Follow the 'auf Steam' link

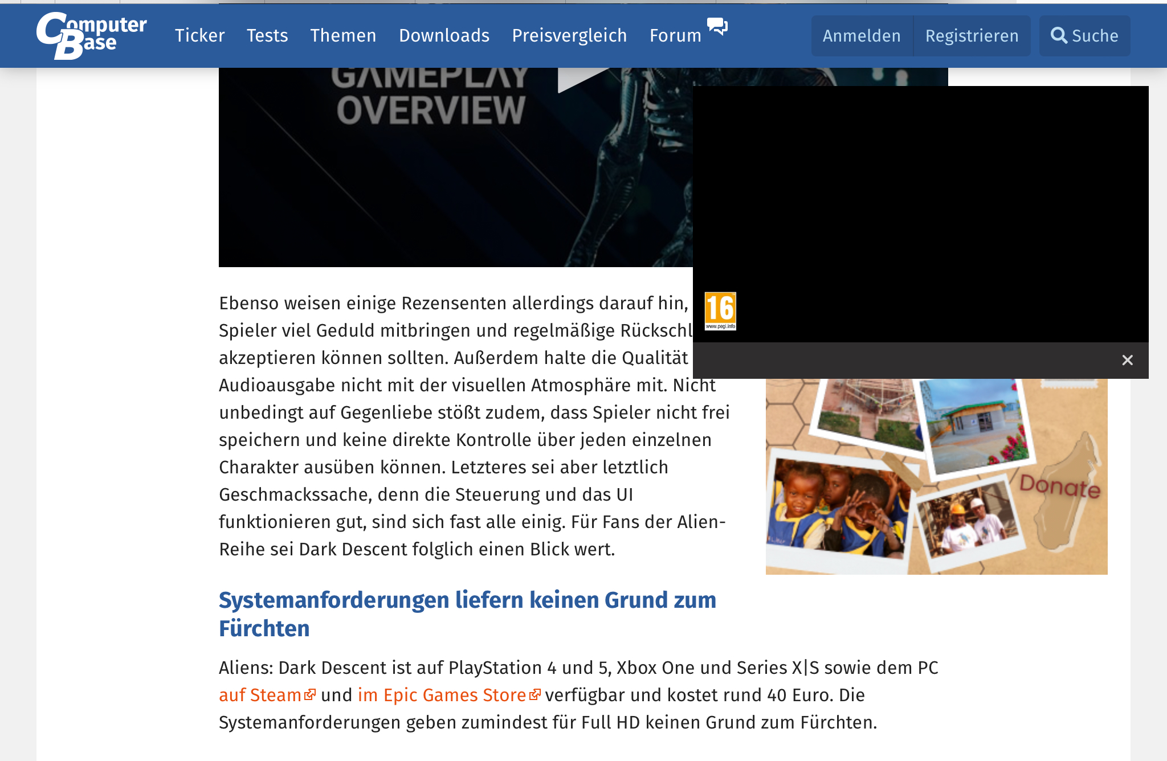point(260,695)
